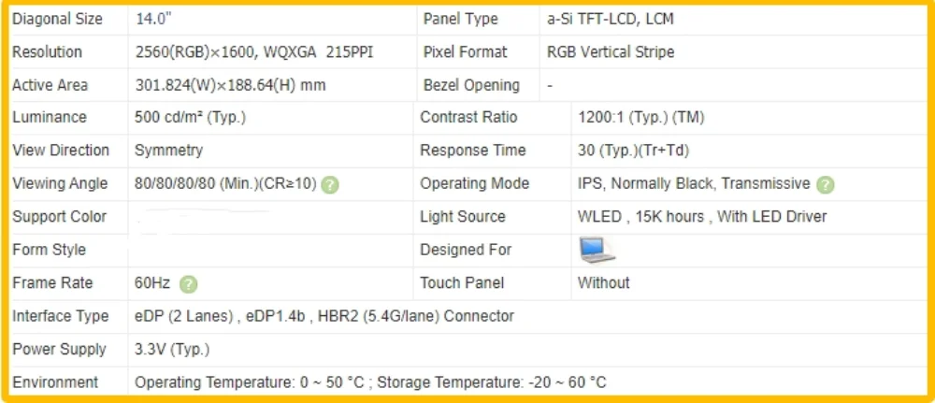Click the help icon next to 60Hz

189,283
